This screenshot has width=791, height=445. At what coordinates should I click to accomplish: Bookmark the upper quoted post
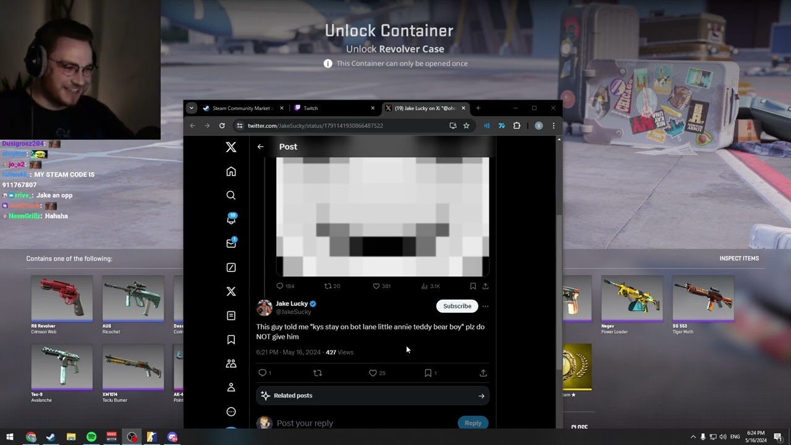tap(473, 286)
